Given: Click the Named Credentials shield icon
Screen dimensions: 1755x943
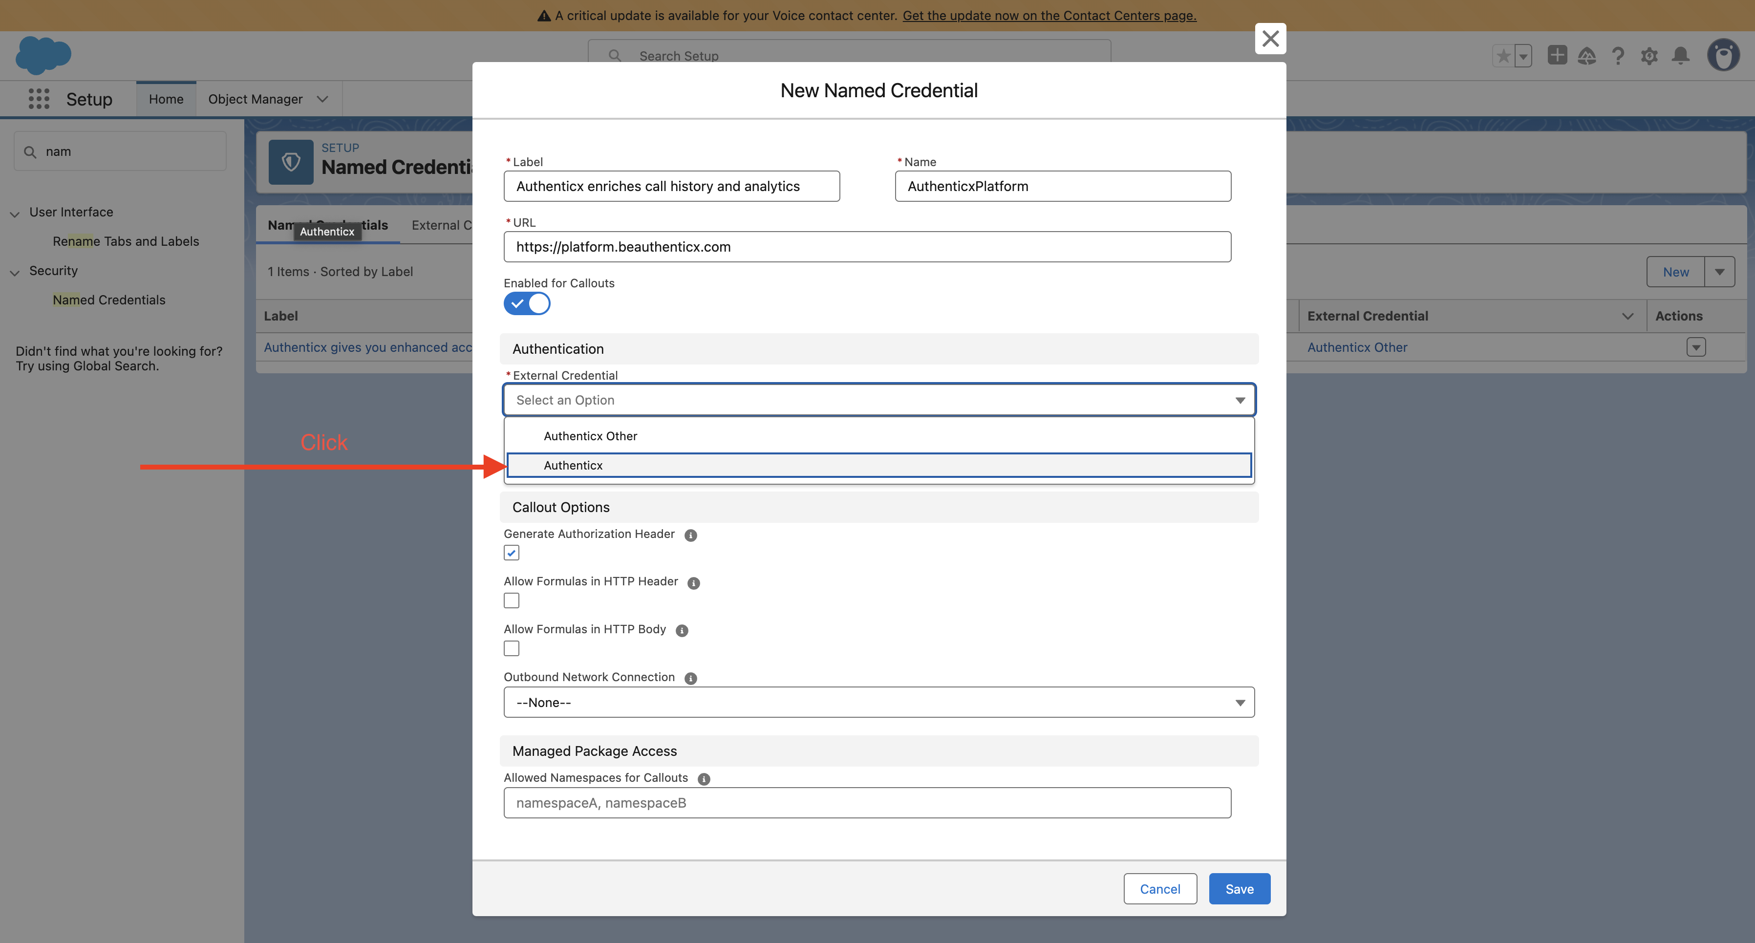Looking at the screenshot, I should point(291,162).
